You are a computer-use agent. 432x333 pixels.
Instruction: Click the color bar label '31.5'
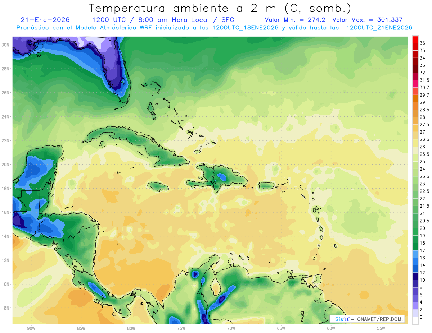(424, 80)
